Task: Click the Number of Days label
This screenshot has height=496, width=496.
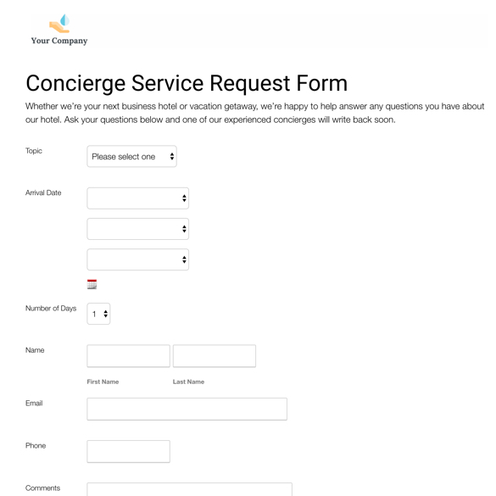Action: pyautogui.click(x=51, y=308)
